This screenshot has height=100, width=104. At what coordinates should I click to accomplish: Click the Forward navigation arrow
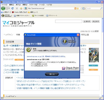(x=7, y=8)
